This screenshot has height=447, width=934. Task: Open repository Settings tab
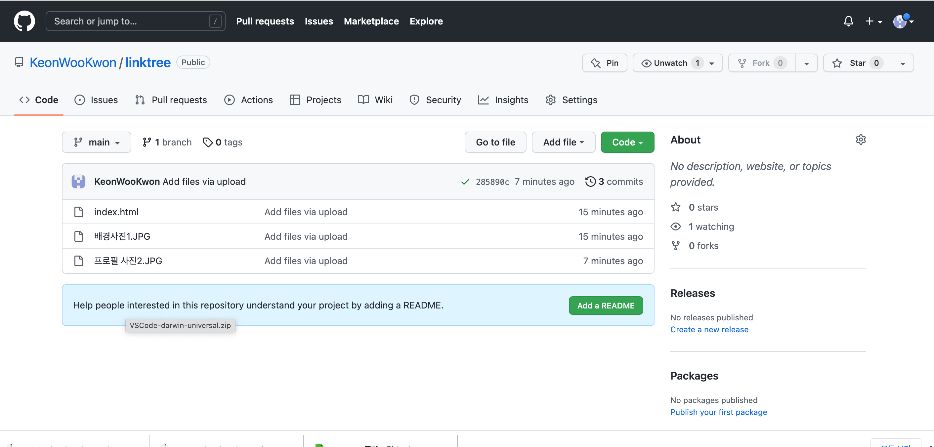point(572,100)
